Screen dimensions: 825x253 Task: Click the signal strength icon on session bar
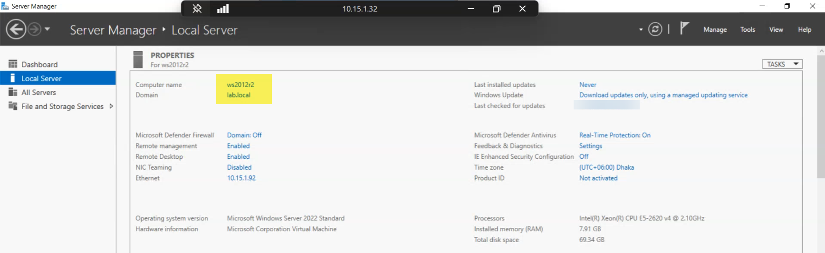click(x=223, y=9)
